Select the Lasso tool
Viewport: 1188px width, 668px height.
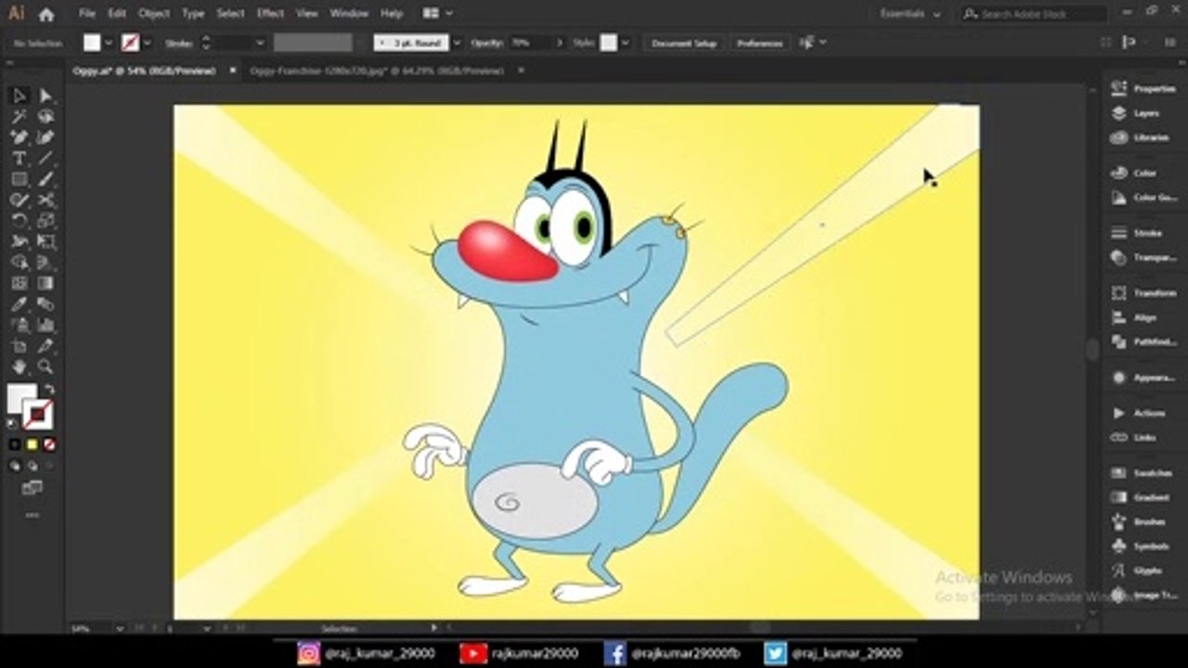pyautogui.click(x=45, y=117)
